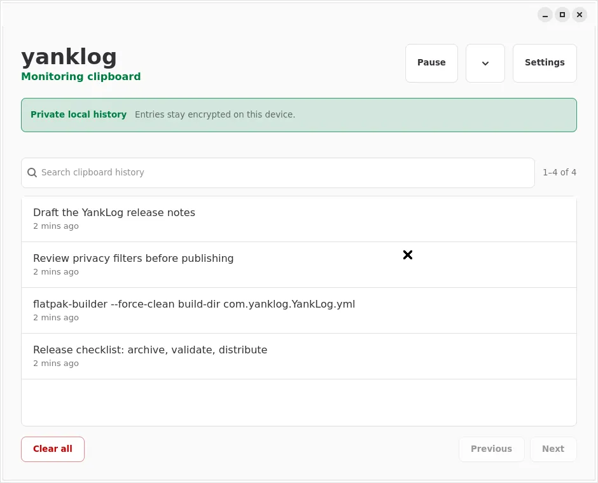598x483 pixels.
Task: Maximize the yanklog window
Action: click(x=562, y=15)
